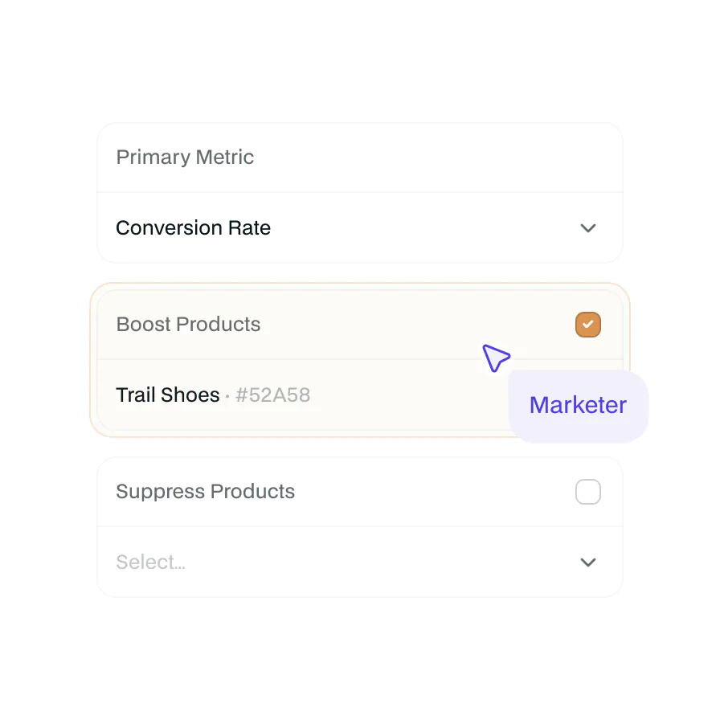
Task: Click the empty Suppress Products checkbox square
Action: [x=587, y=492]
